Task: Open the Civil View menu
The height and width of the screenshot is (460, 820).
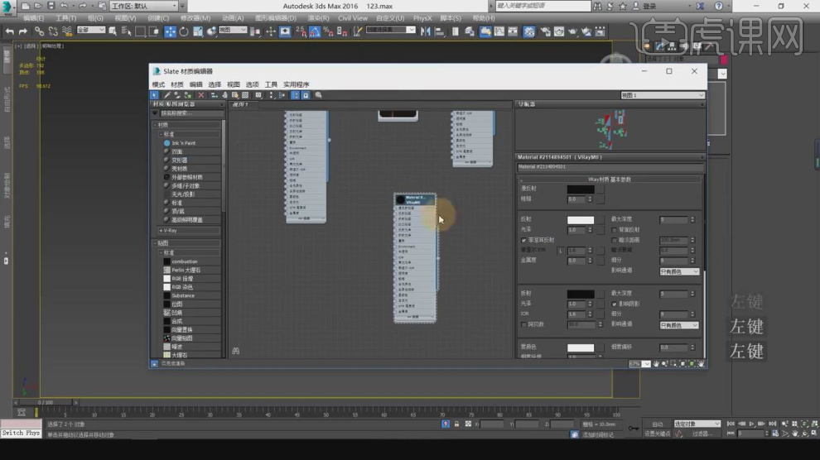Action: (353, 18)
